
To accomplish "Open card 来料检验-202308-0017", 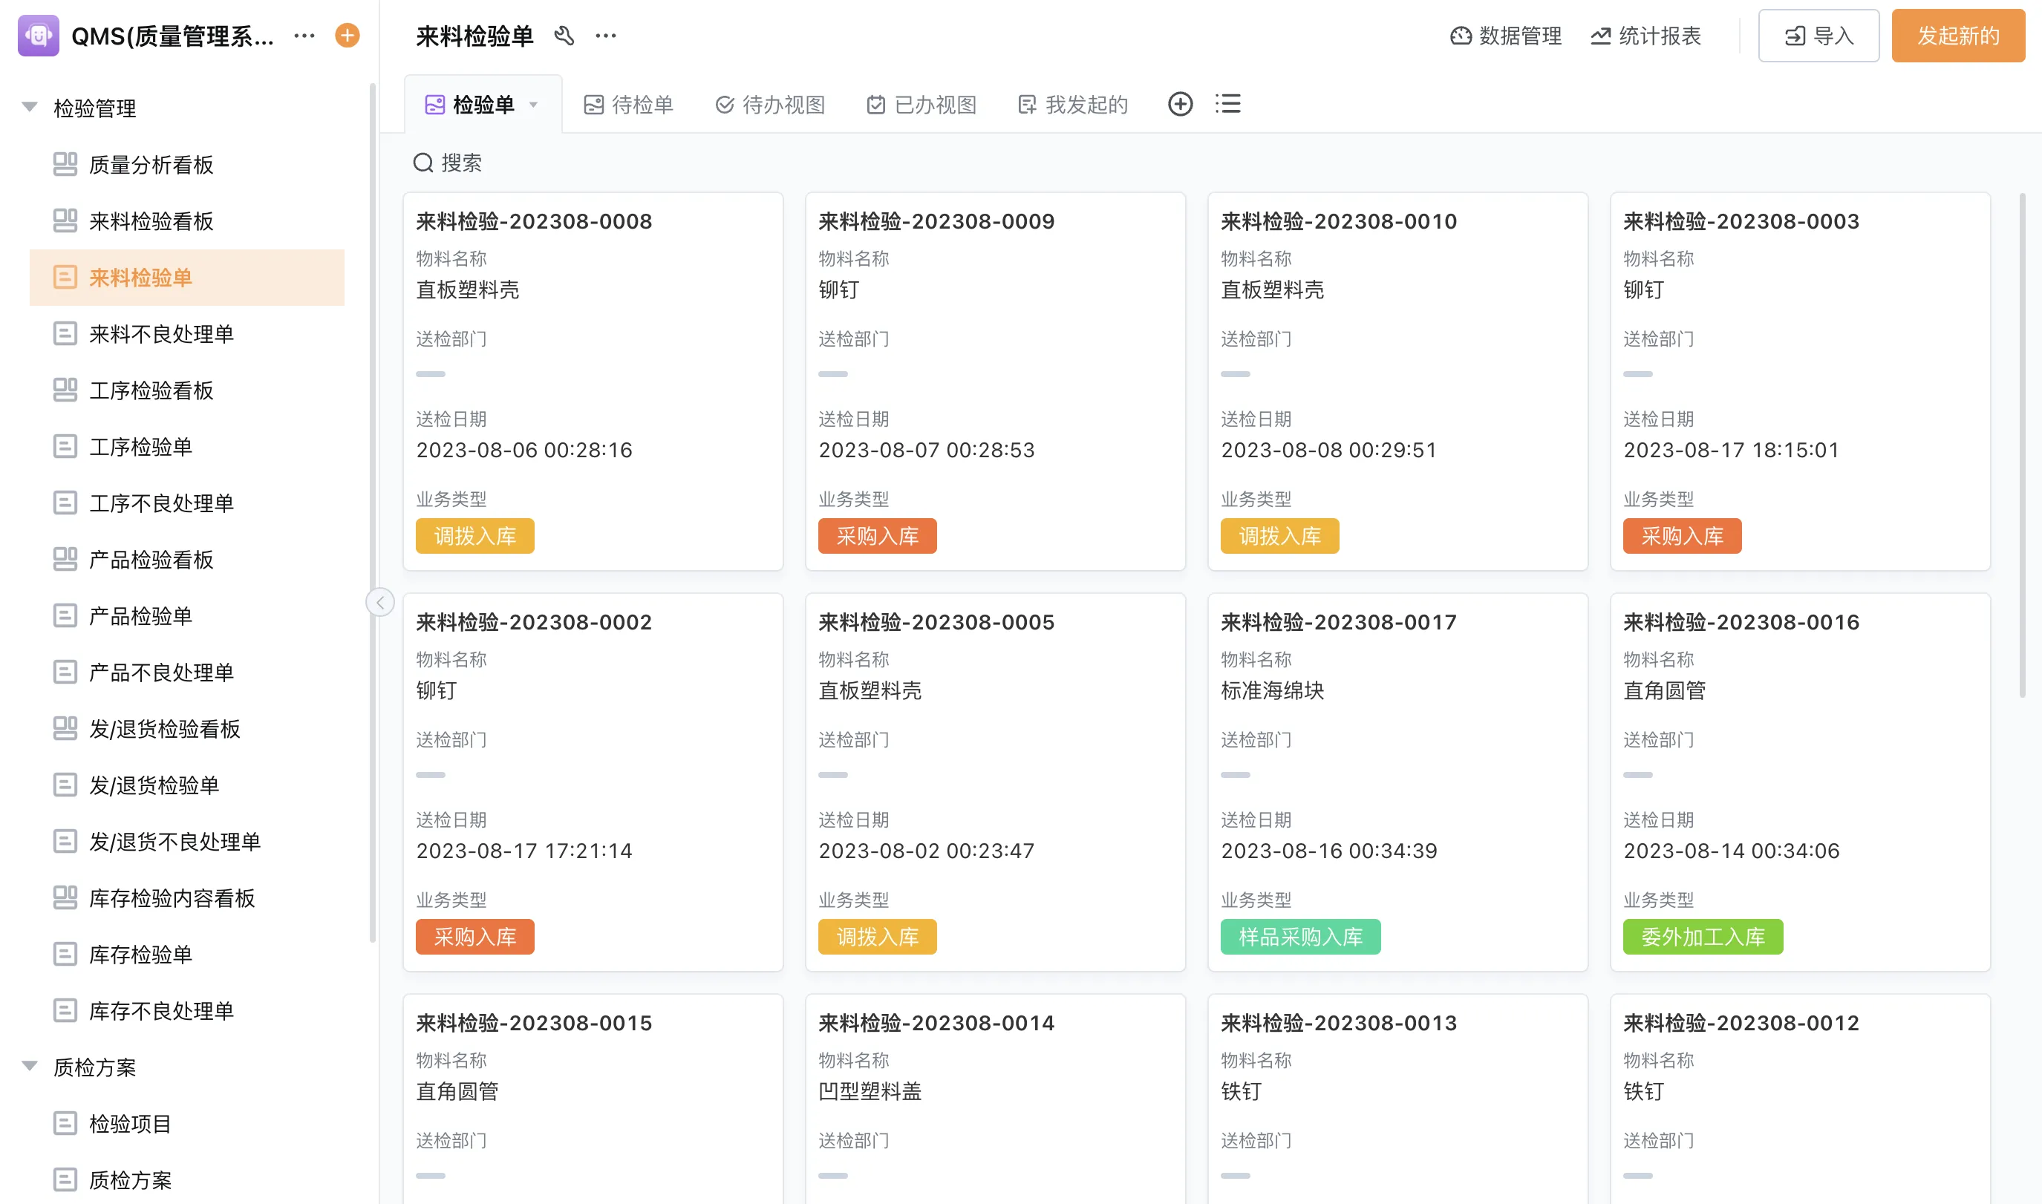I will [1397, 782].
